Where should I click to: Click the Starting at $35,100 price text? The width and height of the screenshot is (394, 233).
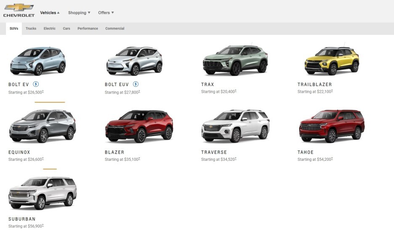pos(122,159)
